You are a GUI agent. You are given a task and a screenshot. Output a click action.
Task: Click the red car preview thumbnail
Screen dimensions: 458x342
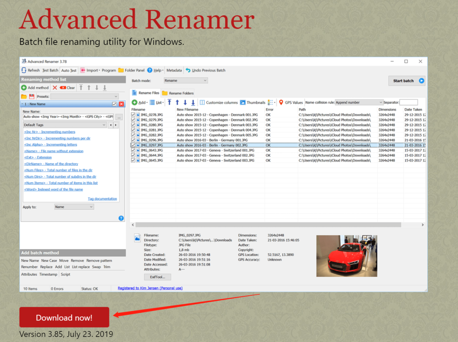(347, 256)
